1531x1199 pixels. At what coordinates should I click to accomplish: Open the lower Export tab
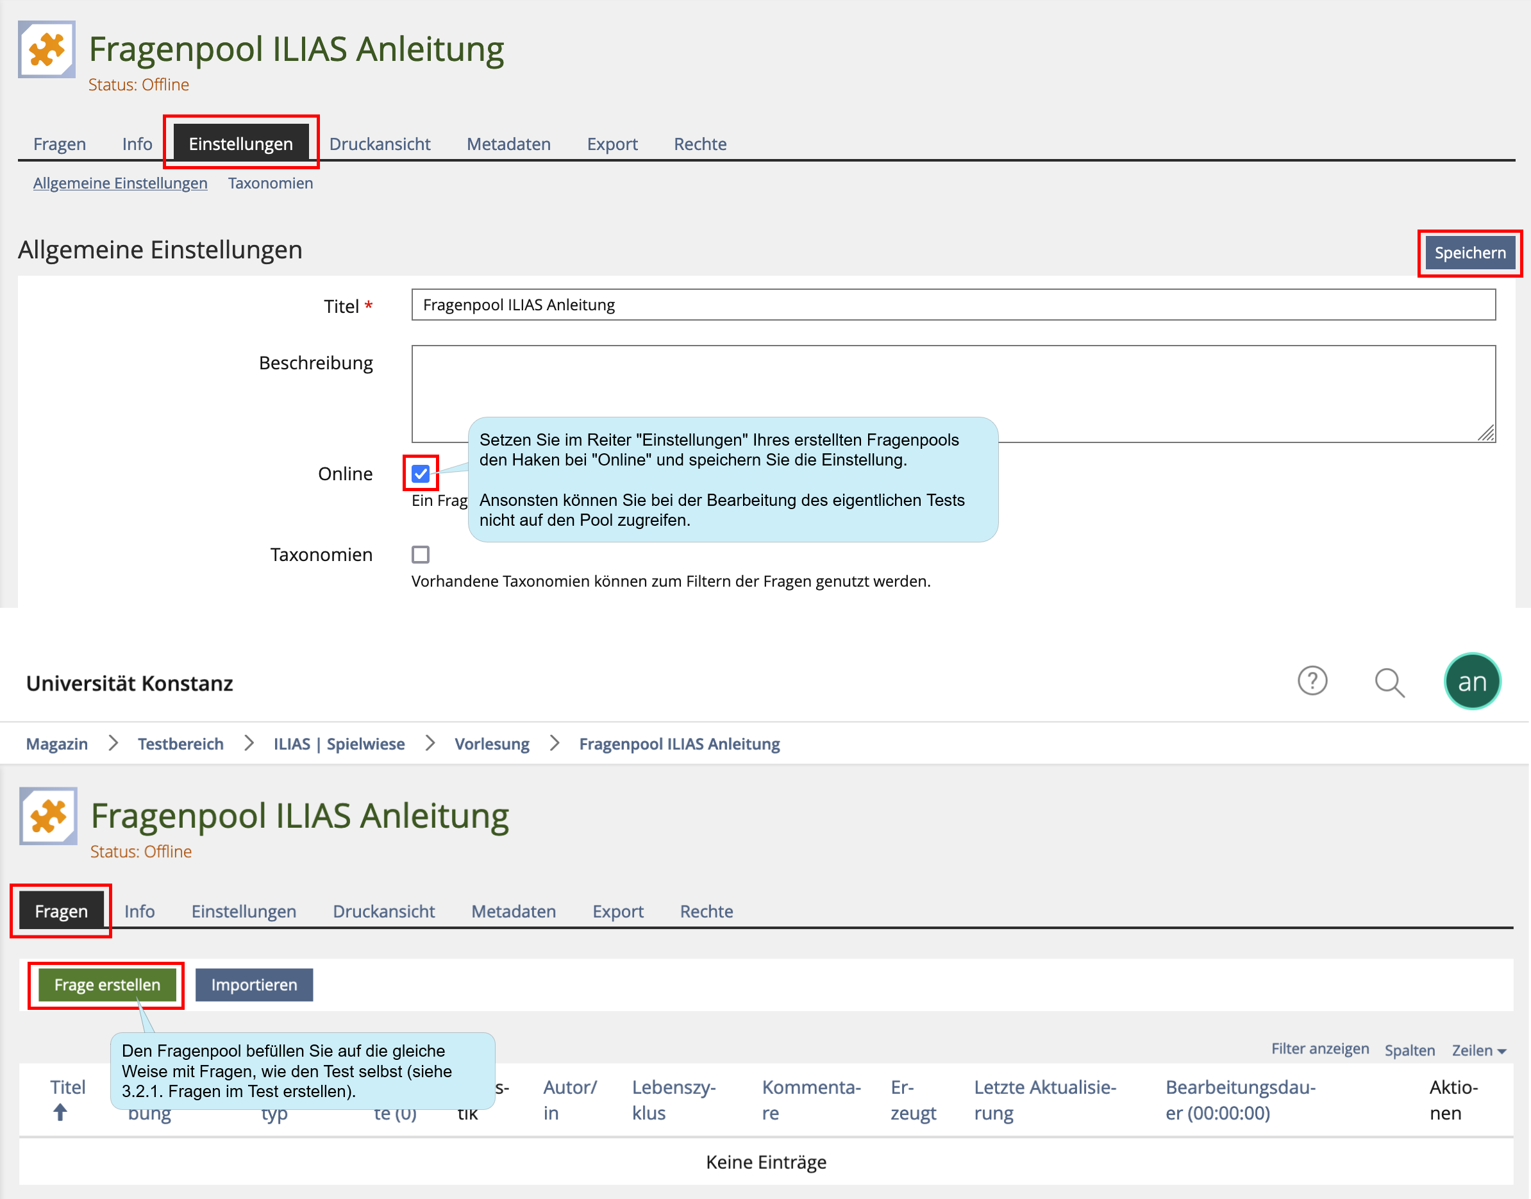coord(618,911)
